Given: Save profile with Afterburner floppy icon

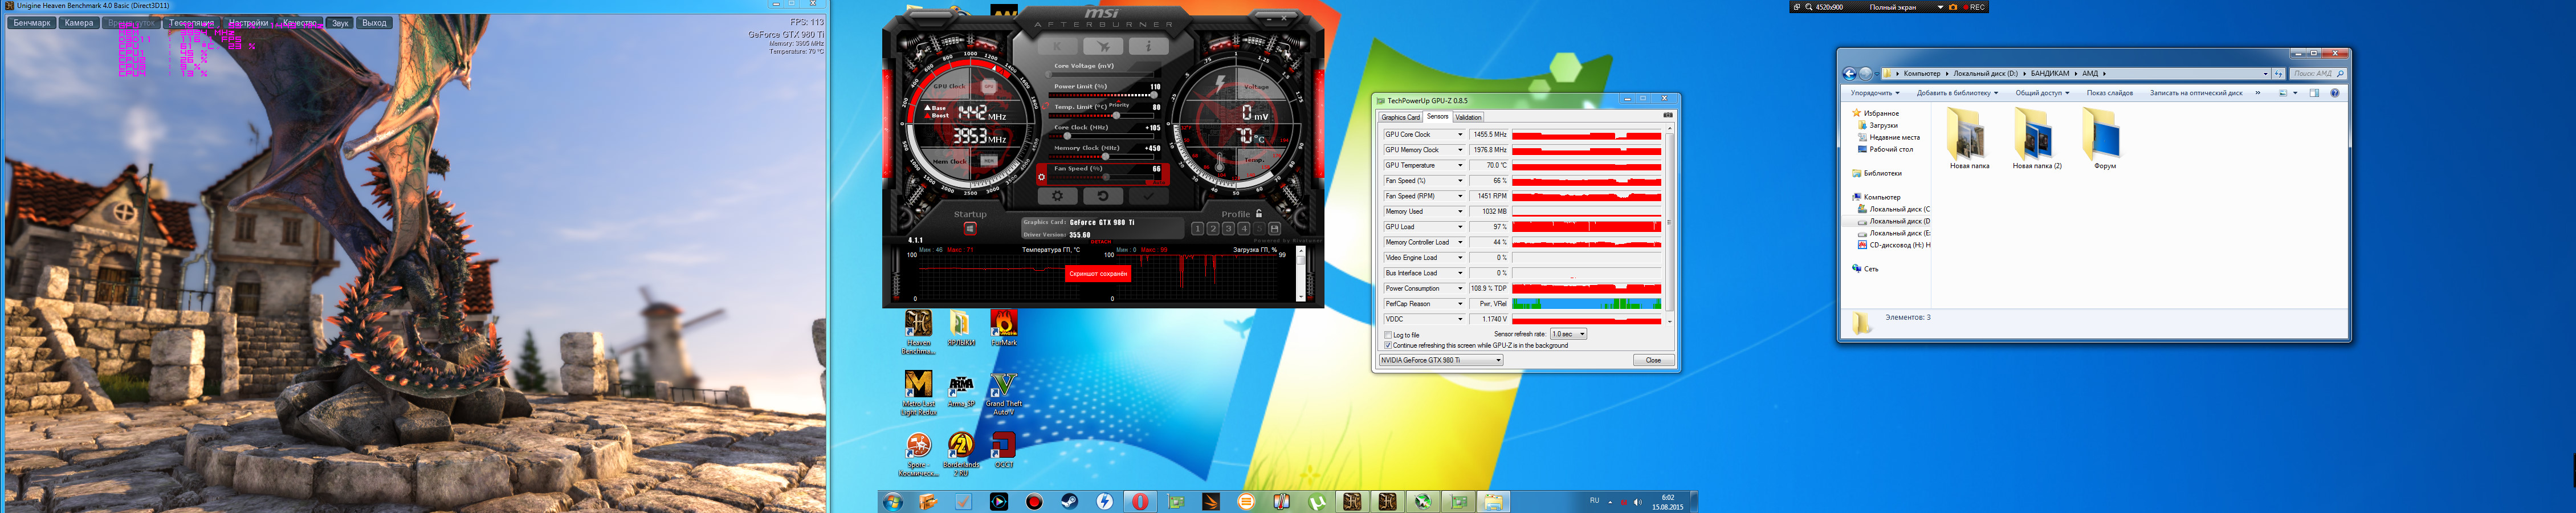Looking at the screenshot, I should (x=1274, y=229).
